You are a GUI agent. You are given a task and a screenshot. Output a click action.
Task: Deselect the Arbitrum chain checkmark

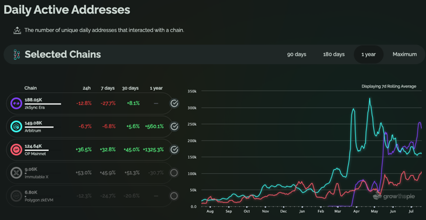click(174, 127)
